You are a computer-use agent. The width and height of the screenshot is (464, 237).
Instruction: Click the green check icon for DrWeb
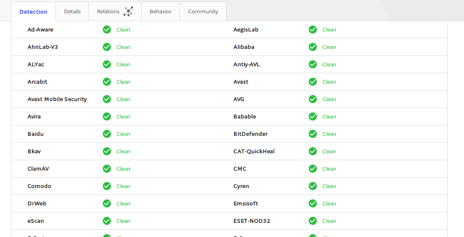107,203
